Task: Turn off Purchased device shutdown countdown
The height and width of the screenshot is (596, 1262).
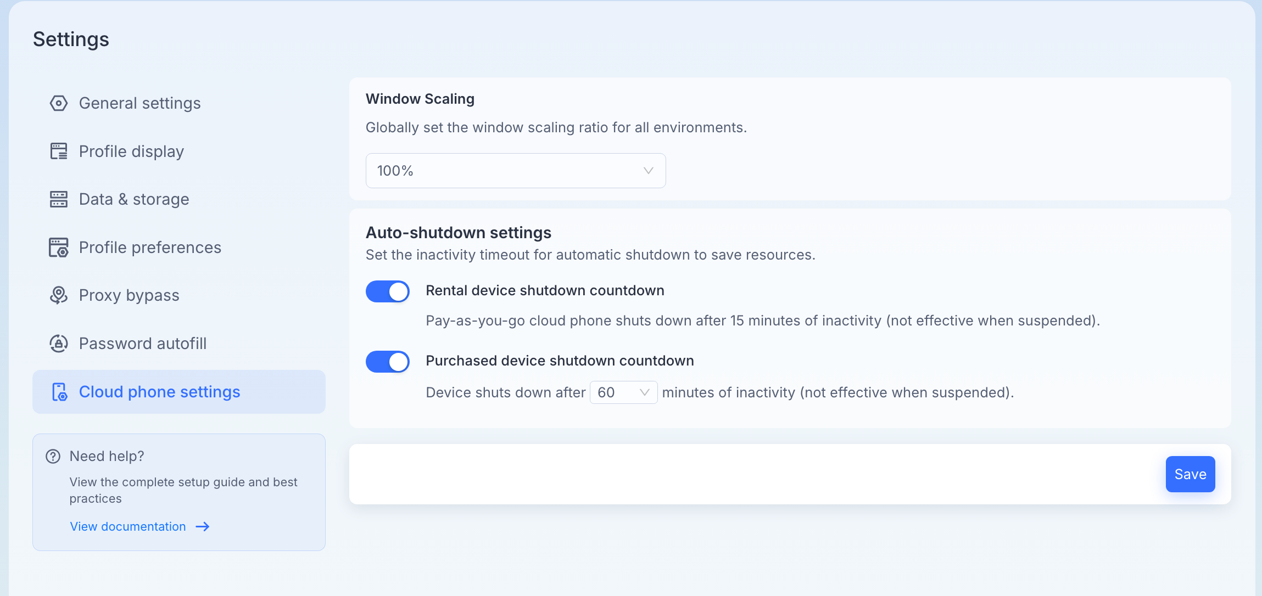Action: click(x=388, y=362)
